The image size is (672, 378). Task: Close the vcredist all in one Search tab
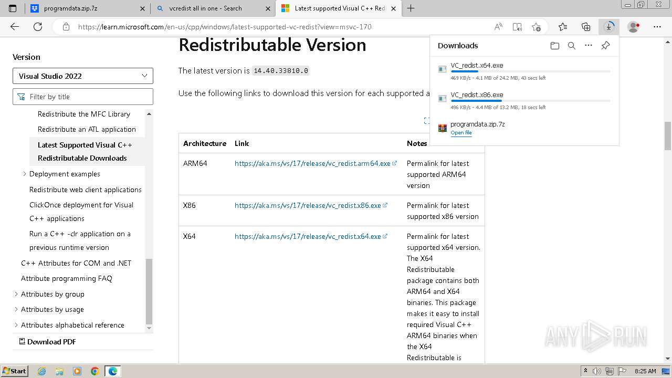[x=268, y=8]
